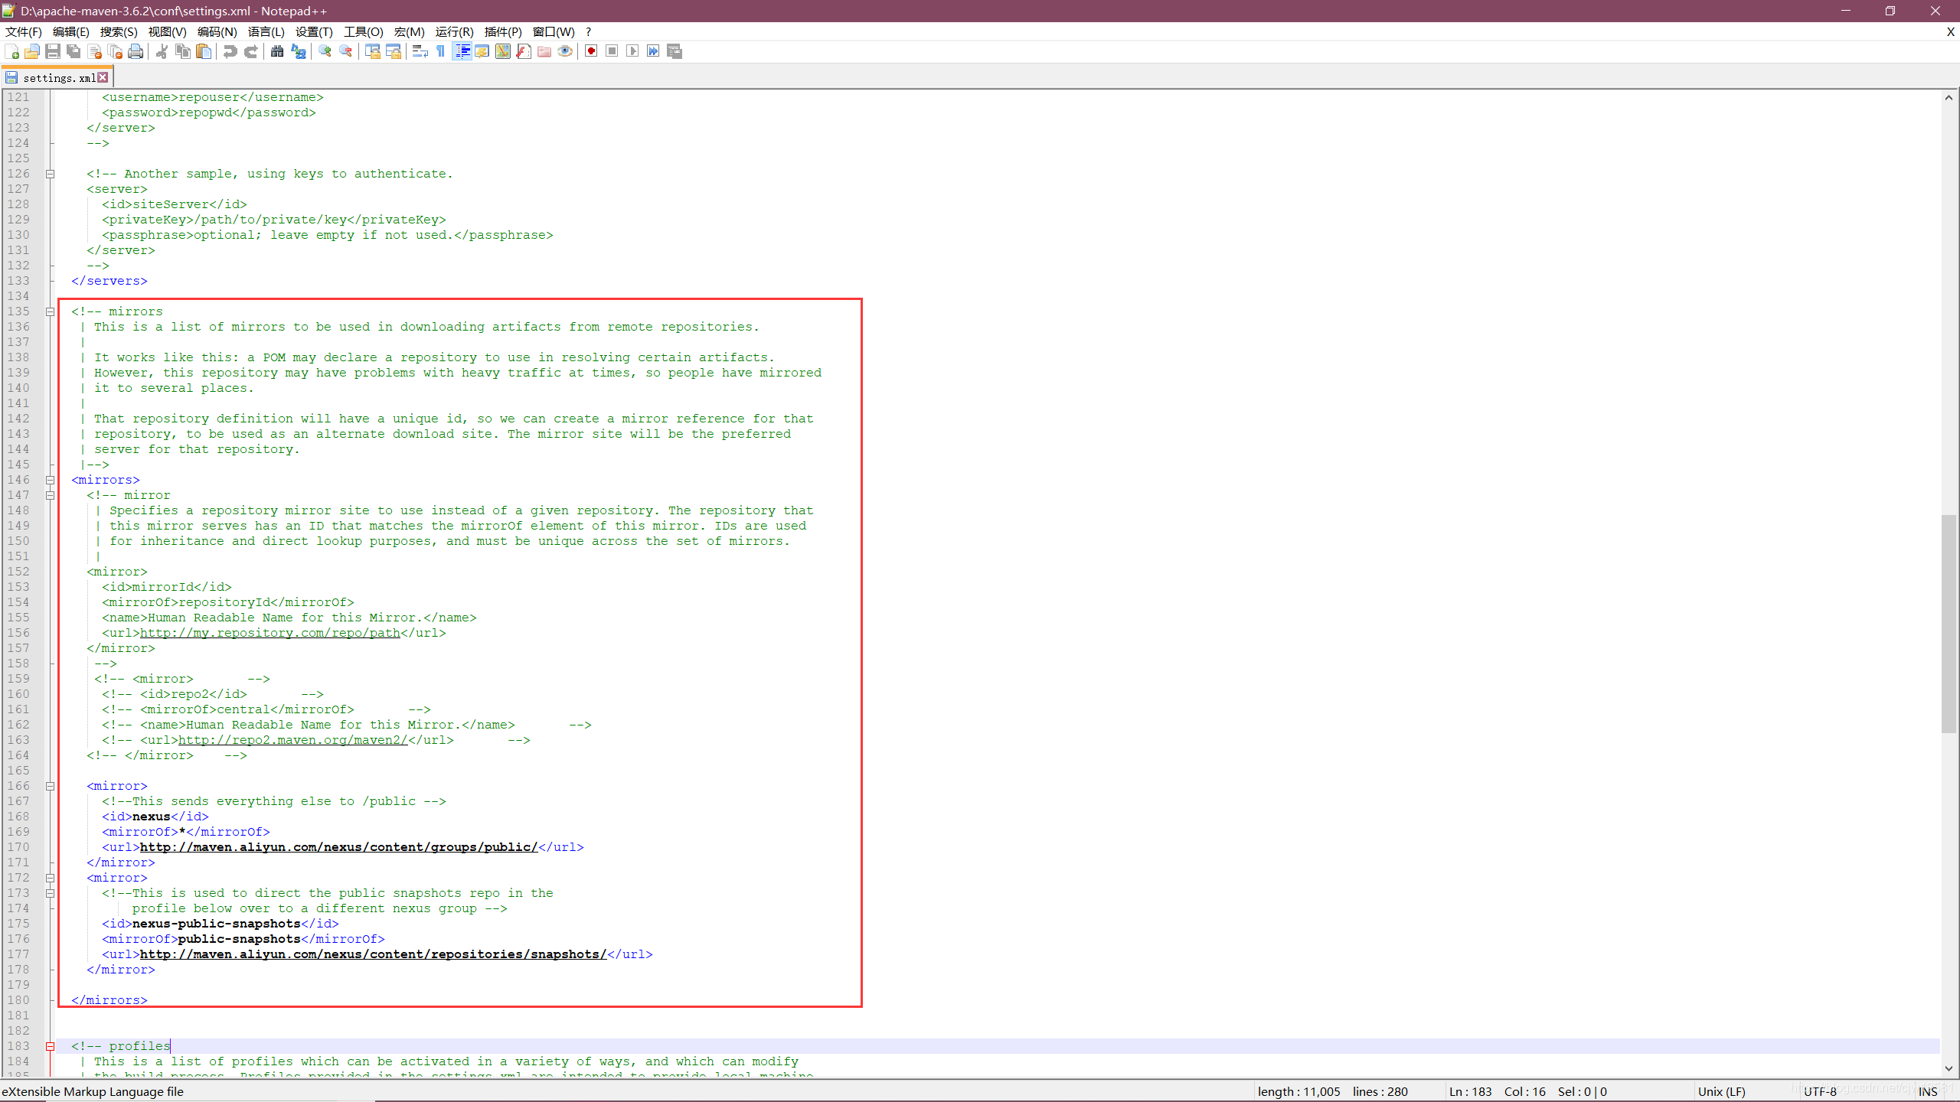Create a new file via toolbar icon
Viewport: 1960px width, 1102px height.
tap(12, 51)
